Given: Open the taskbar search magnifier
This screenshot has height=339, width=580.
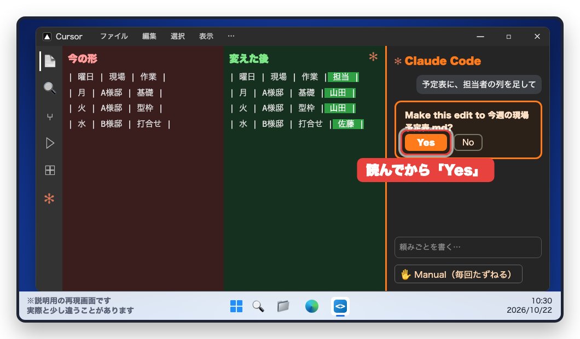Looking at the screenshot, I should [258, 306].
